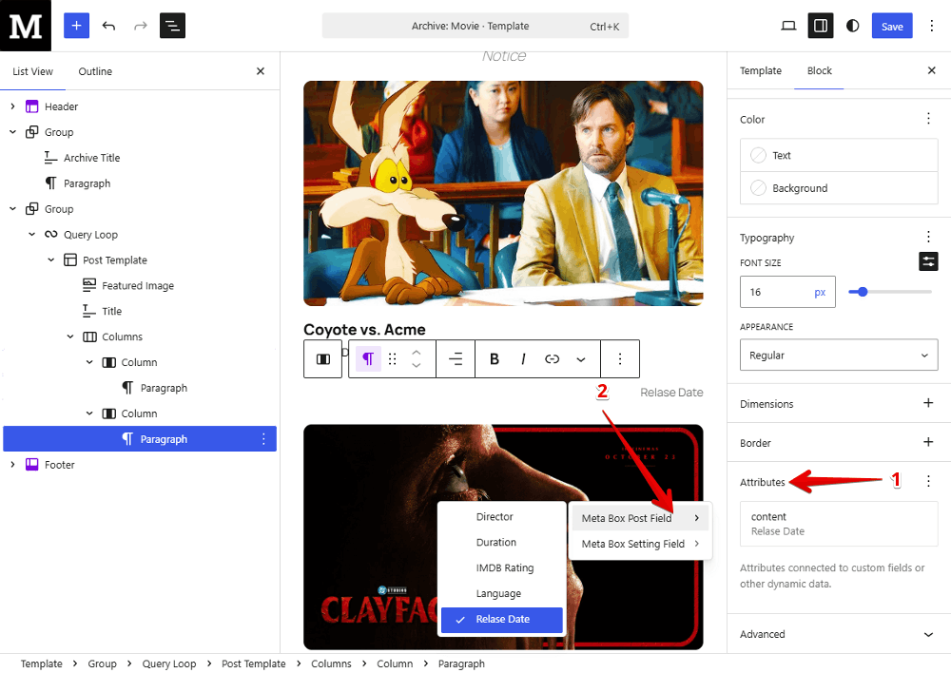
Task: Collapse the Columns tree item
Action: (70, 336)
